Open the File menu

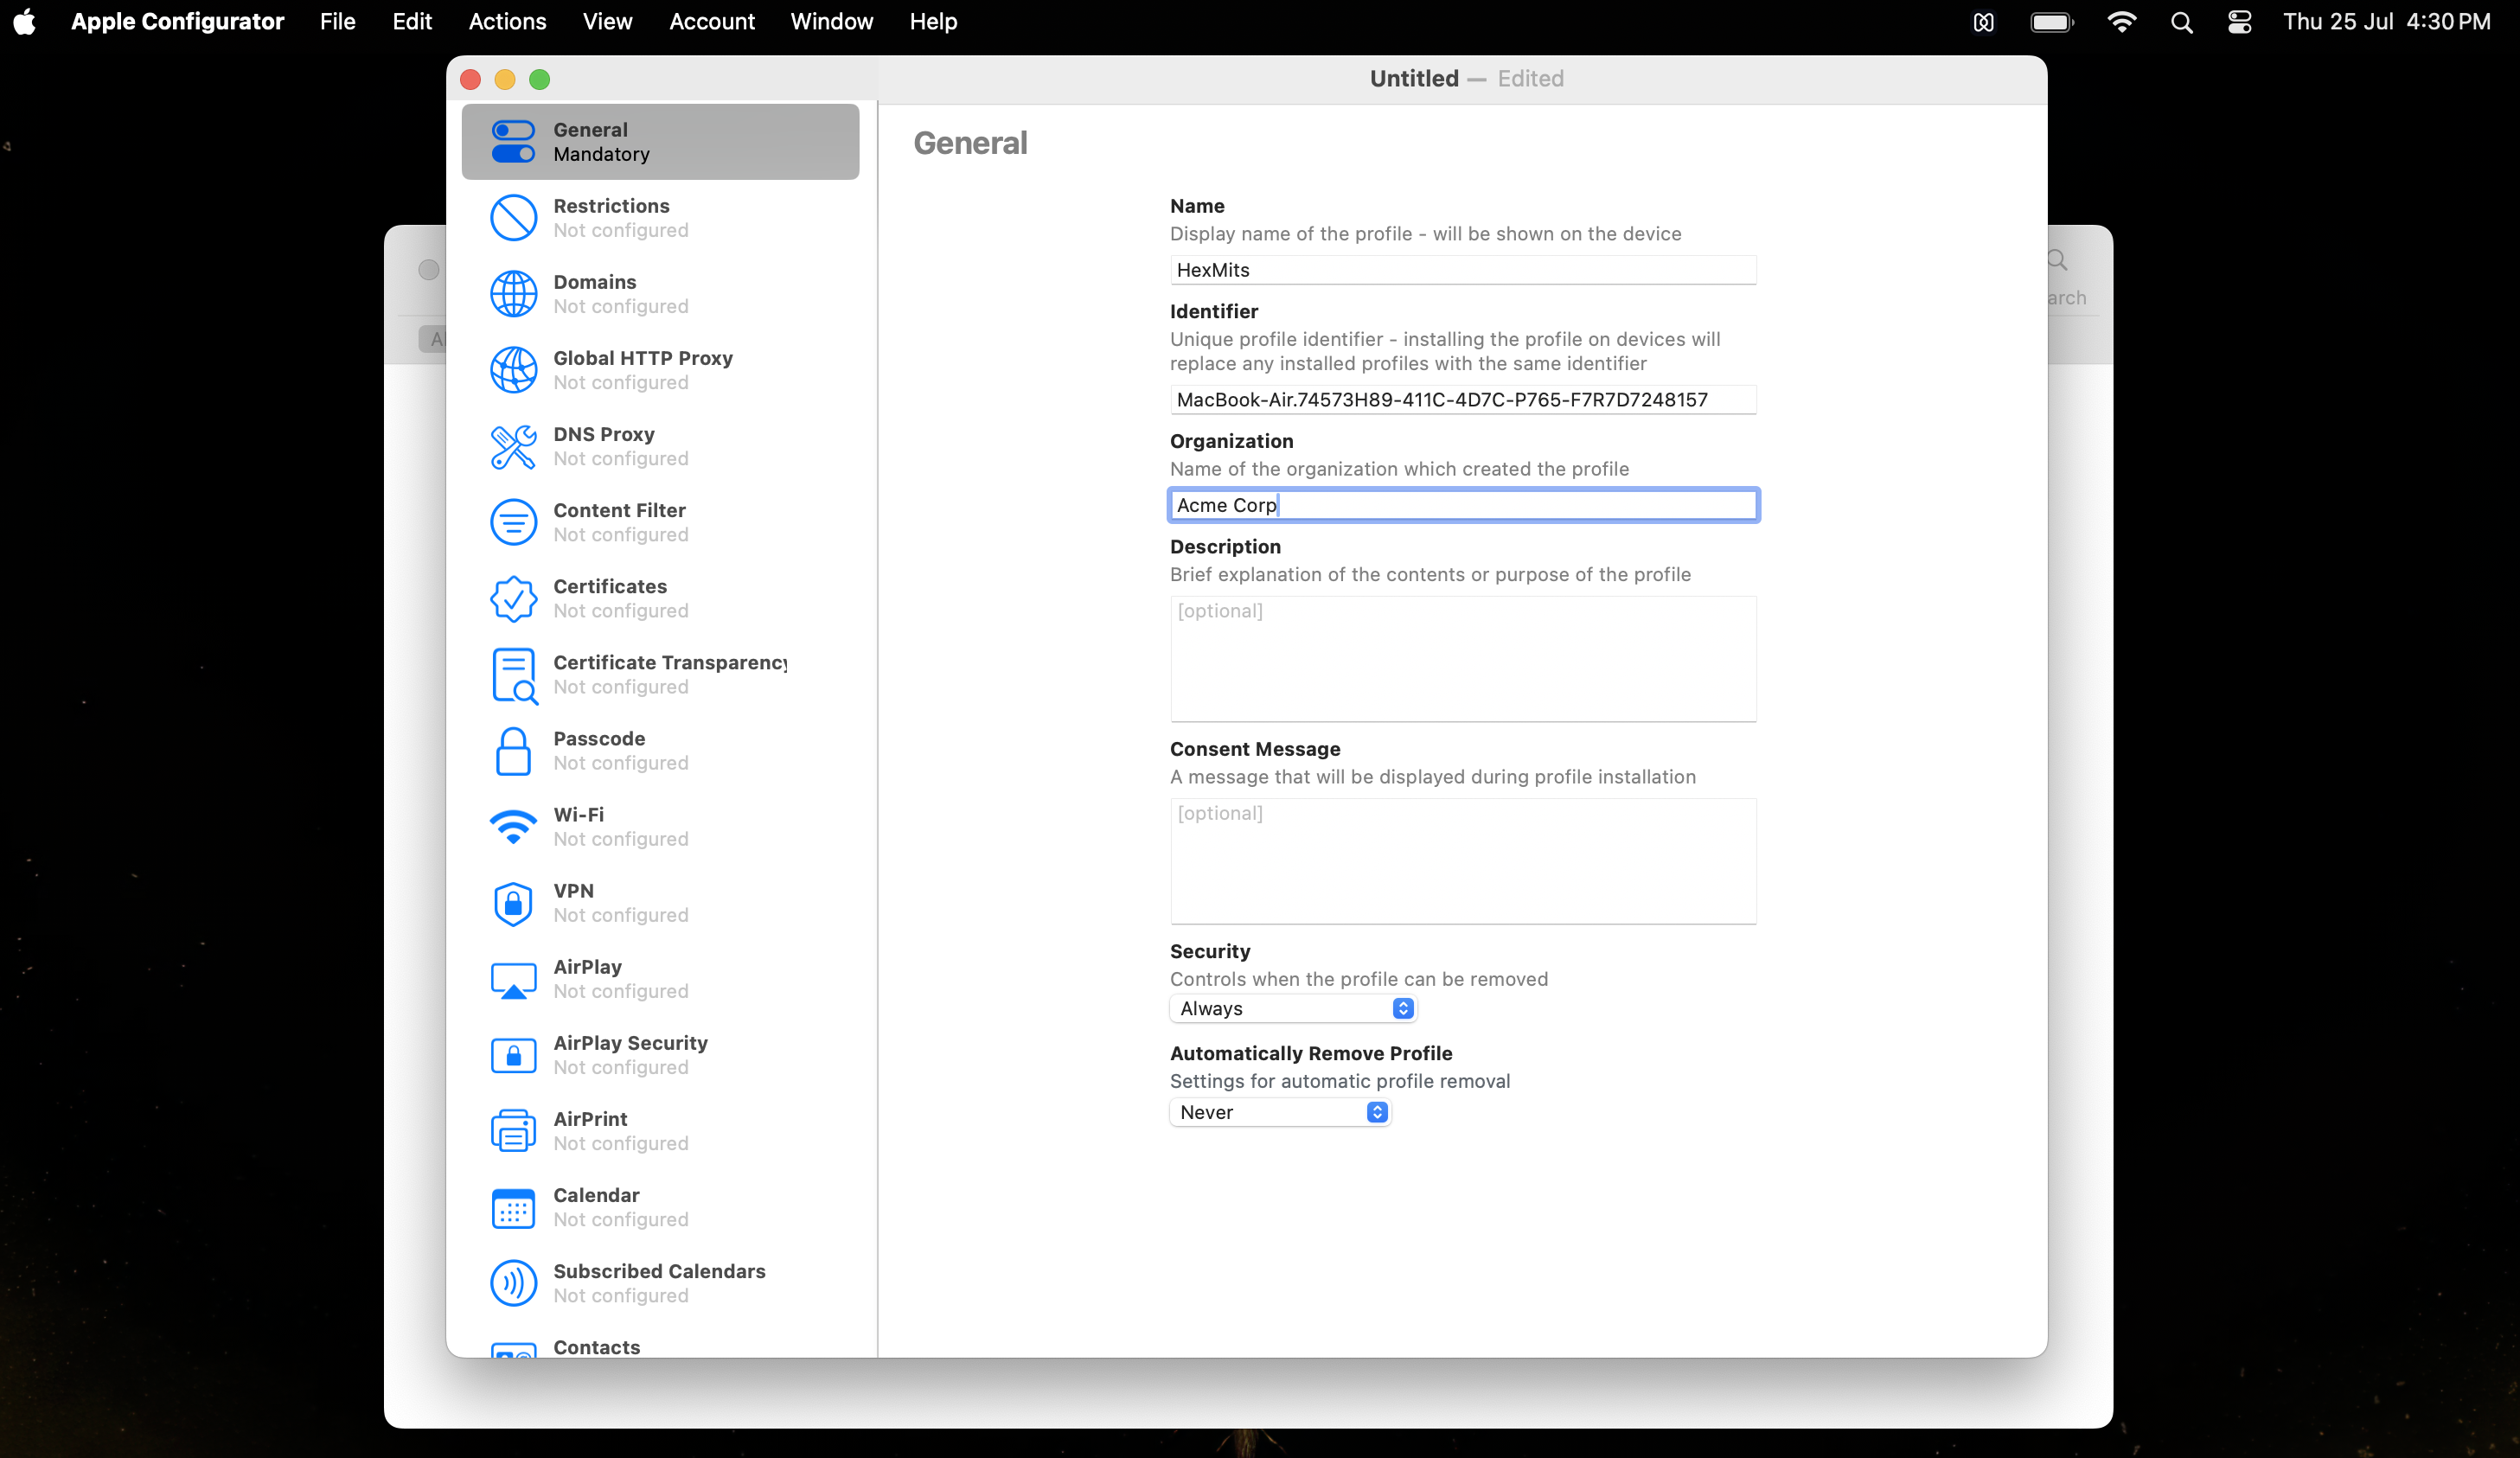(x=337, y=21)
